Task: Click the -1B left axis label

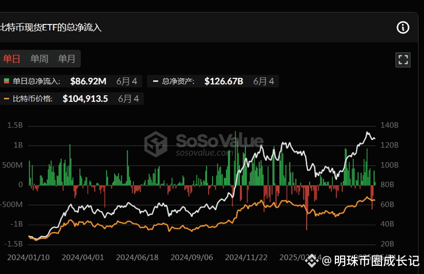Action: click(x=16, y=224)
